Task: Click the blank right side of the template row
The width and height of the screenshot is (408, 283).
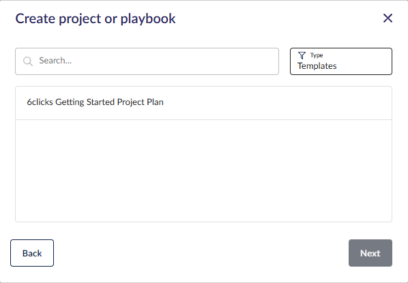Action: (x=287, y=103)
